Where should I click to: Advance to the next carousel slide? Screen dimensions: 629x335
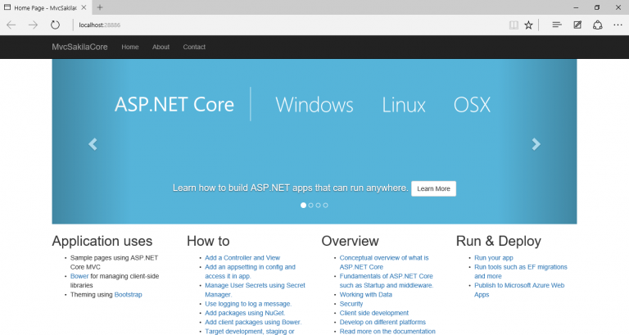pos(536,144)
